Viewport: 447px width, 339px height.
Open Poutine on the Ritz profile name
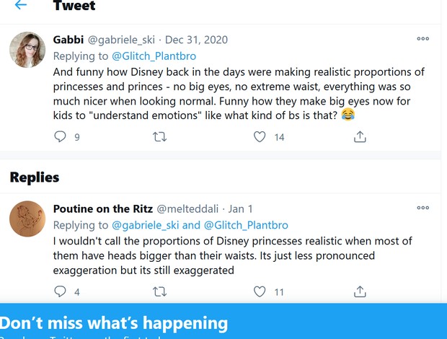102,208
